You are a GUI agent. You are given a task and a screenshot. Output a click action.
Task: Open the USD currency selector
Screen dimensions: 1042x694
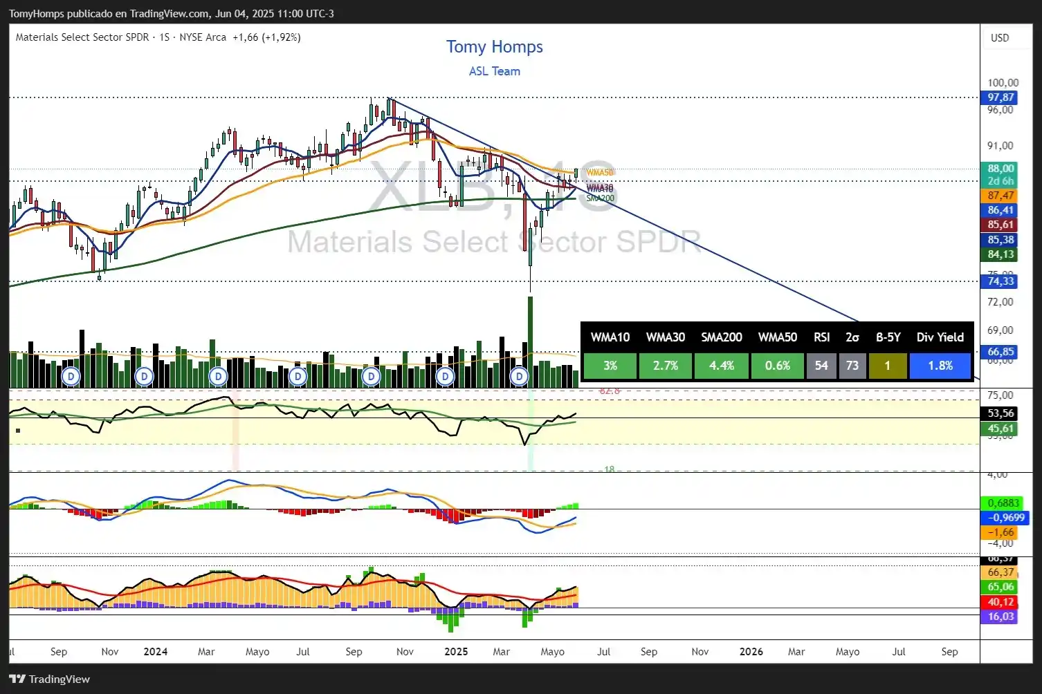[x=1000, y=38]
